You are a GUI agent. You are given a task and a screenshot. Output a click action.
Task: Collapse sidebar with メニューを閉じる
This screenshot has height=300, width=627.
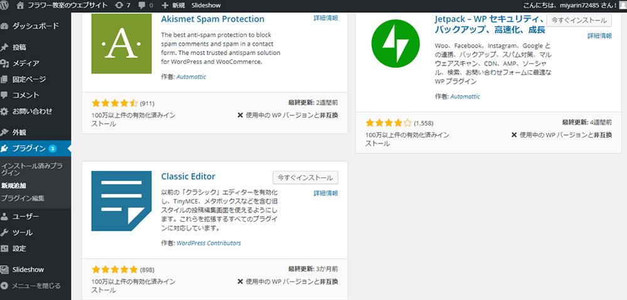tap(36, 286)
